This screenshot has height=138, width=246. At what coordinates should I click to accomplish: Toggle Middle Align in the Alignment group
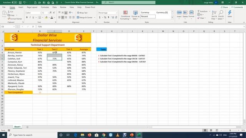click(x=63, y=13)
